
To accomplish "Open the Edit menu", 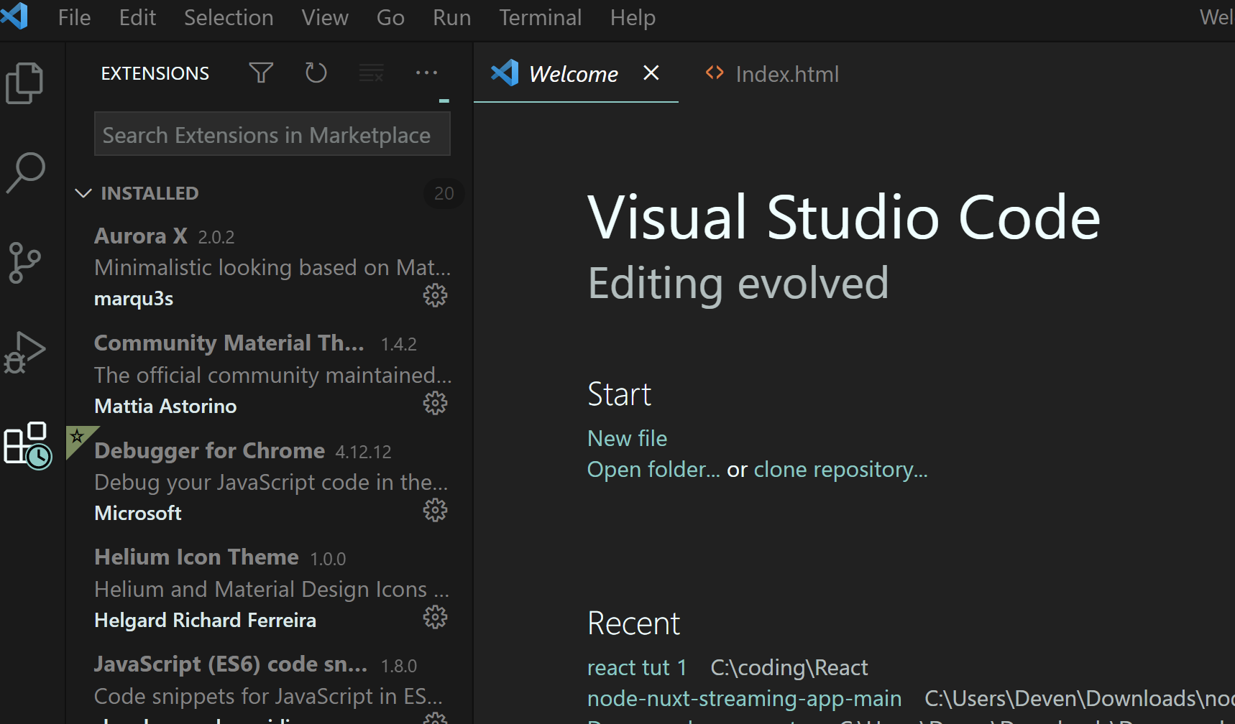I will pos(137,17).
